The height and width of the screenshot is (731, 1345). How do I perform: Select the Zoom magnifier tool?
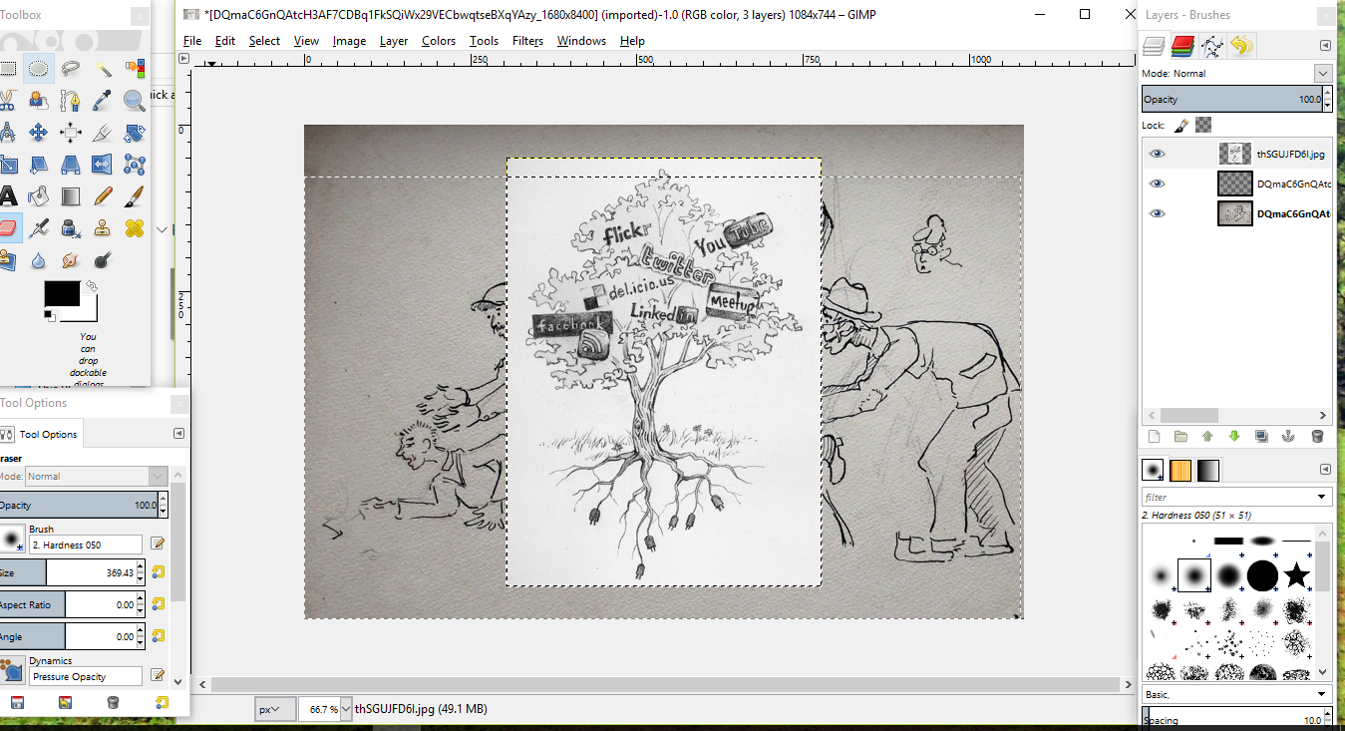135,101
